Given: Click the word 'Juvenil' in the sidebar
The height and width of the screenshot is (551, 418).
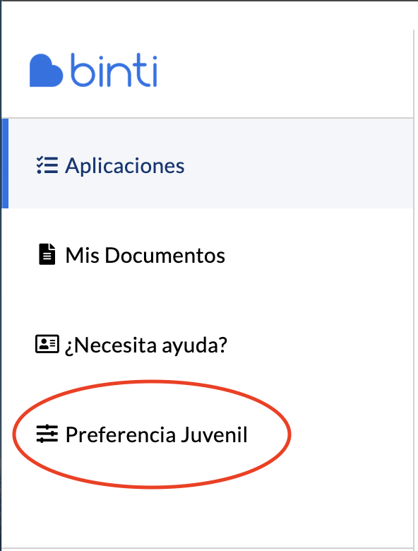Looking at the screenshot, I should tap(215, 434).
